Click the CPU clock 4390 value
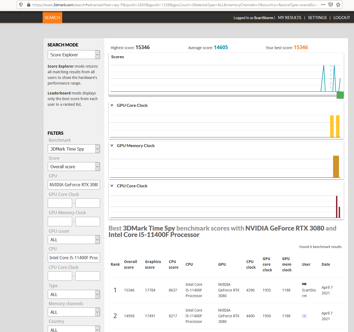Viewport: 354px width, 332px height. 250,290
